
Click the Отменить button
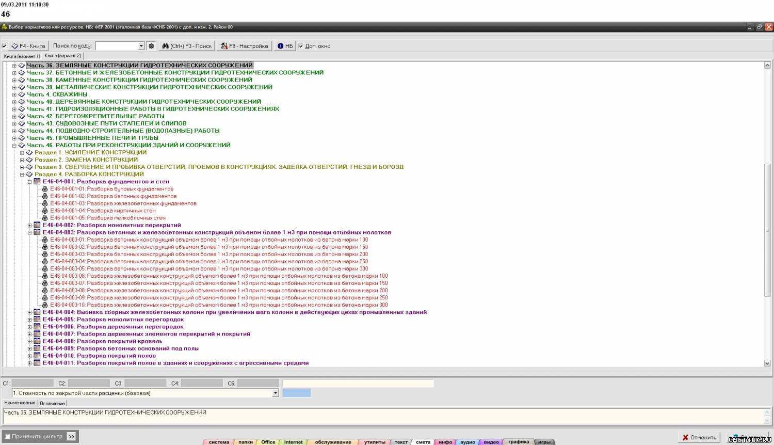[x=700, y=437]
